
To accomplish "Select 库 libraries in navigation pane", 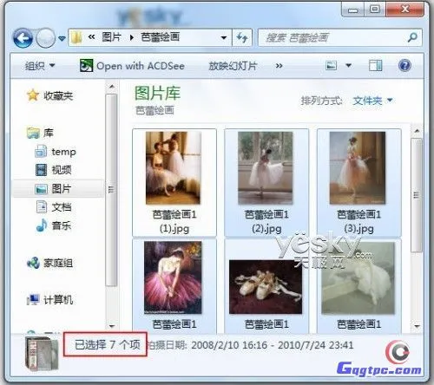I will pos(49,133).
